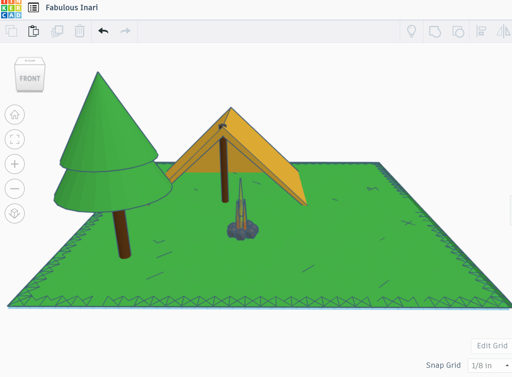
Task: Click the Fabulous Inari title
Action: point(72,7)
